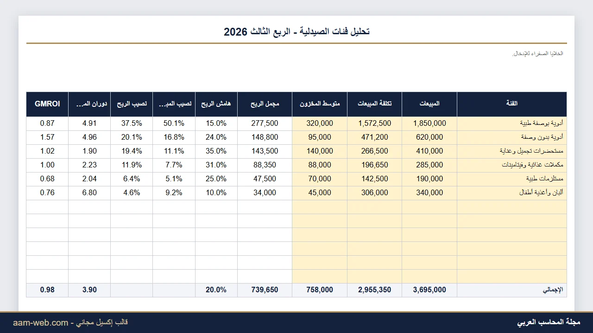The height and width of the screenshot is (333, 593).
Task: Select inventory turnover cell 6.80
Action: click(89, 193)
